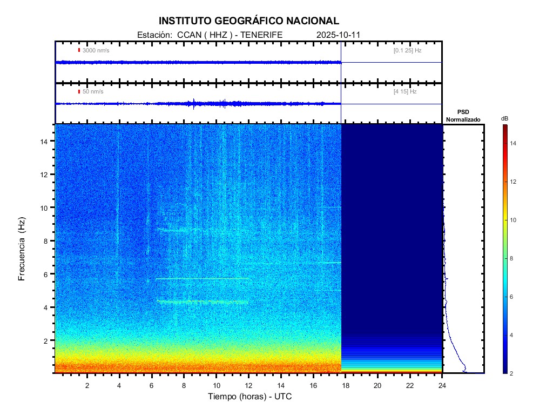
Task: Click the 10 tick label on the frequency axis
Action: pyautogui.click(x=45, y=207)
